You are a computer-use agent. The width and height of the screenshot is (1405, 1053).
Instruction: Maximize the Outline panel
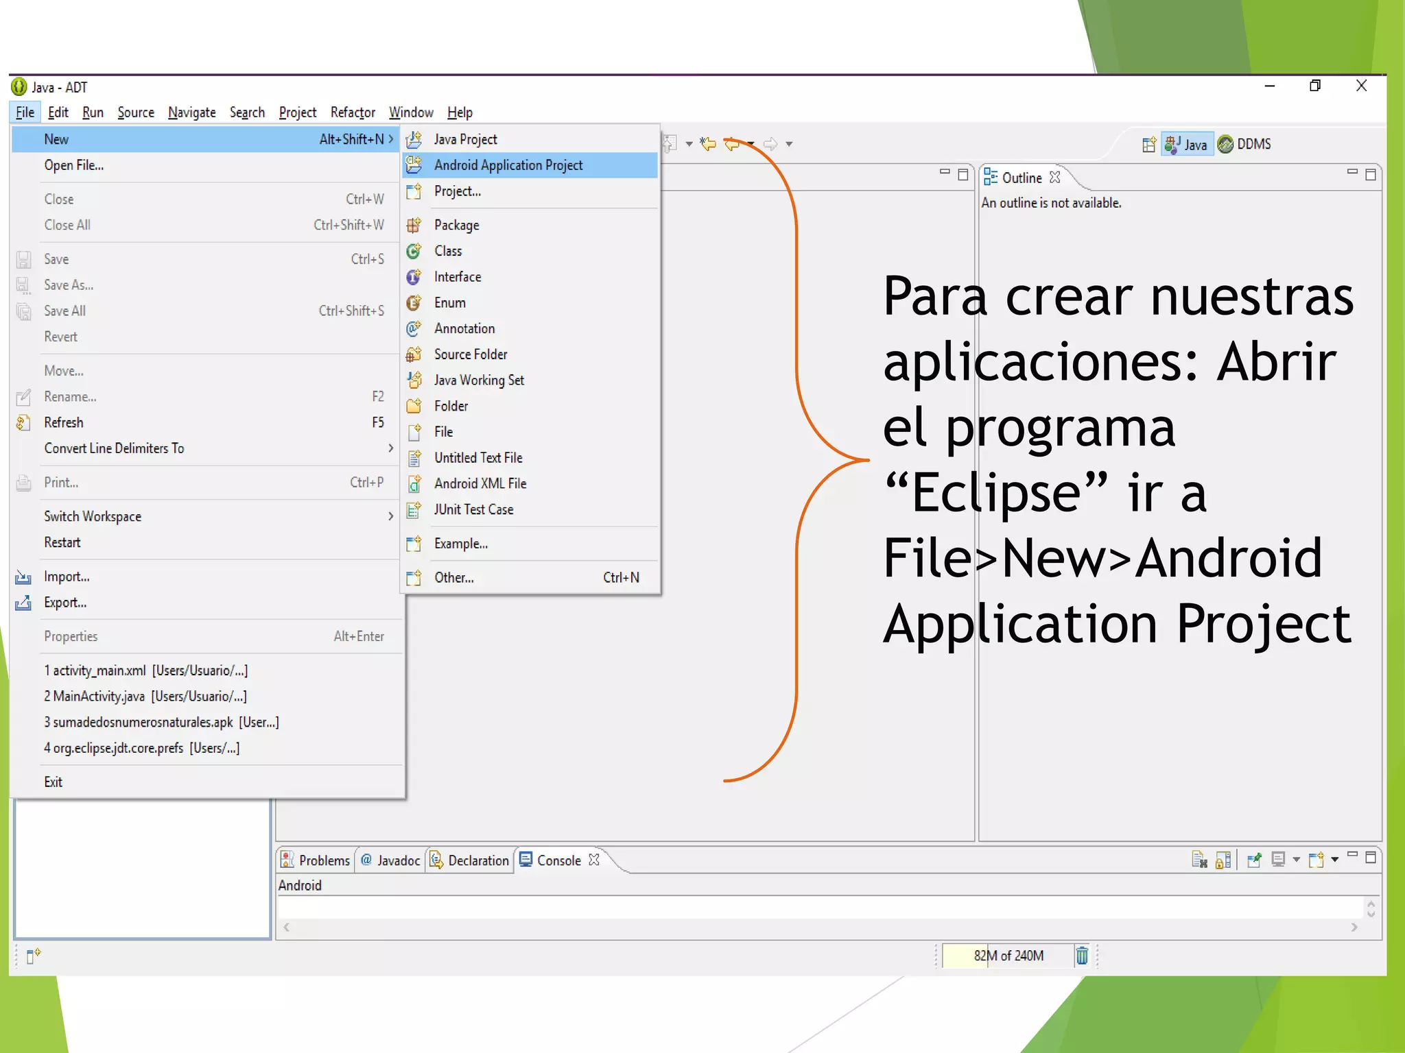click(x=1371, y=175)
